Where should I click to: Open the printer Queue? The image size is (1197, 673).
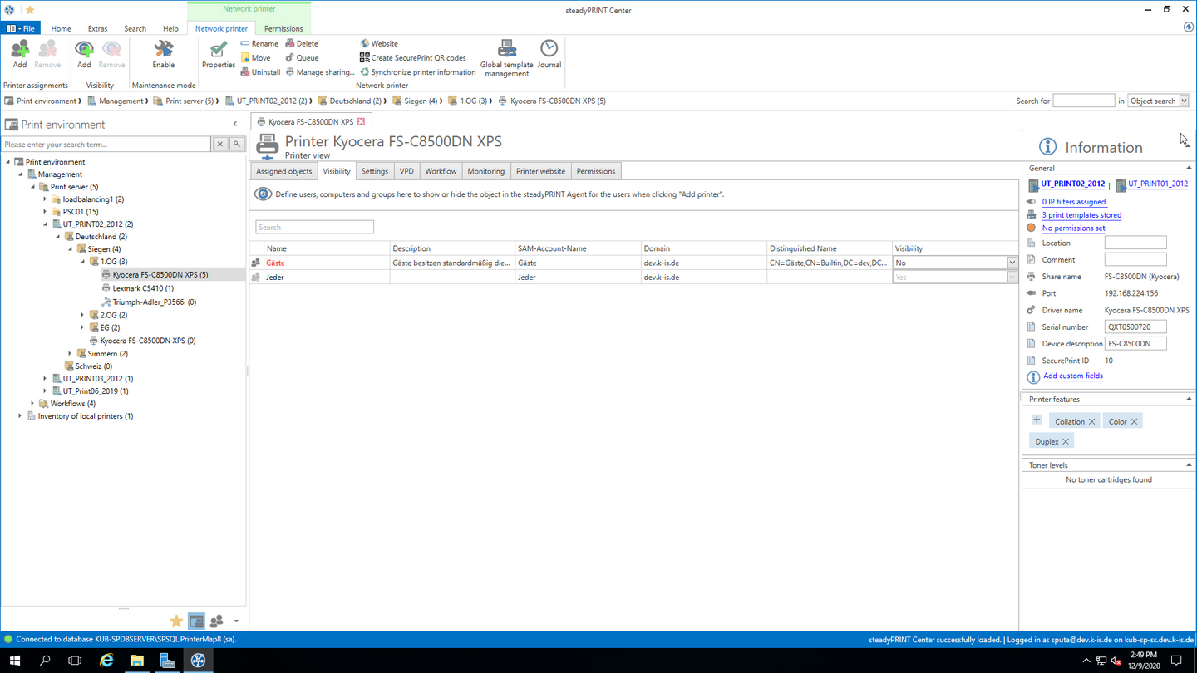(x=302, y=58)
